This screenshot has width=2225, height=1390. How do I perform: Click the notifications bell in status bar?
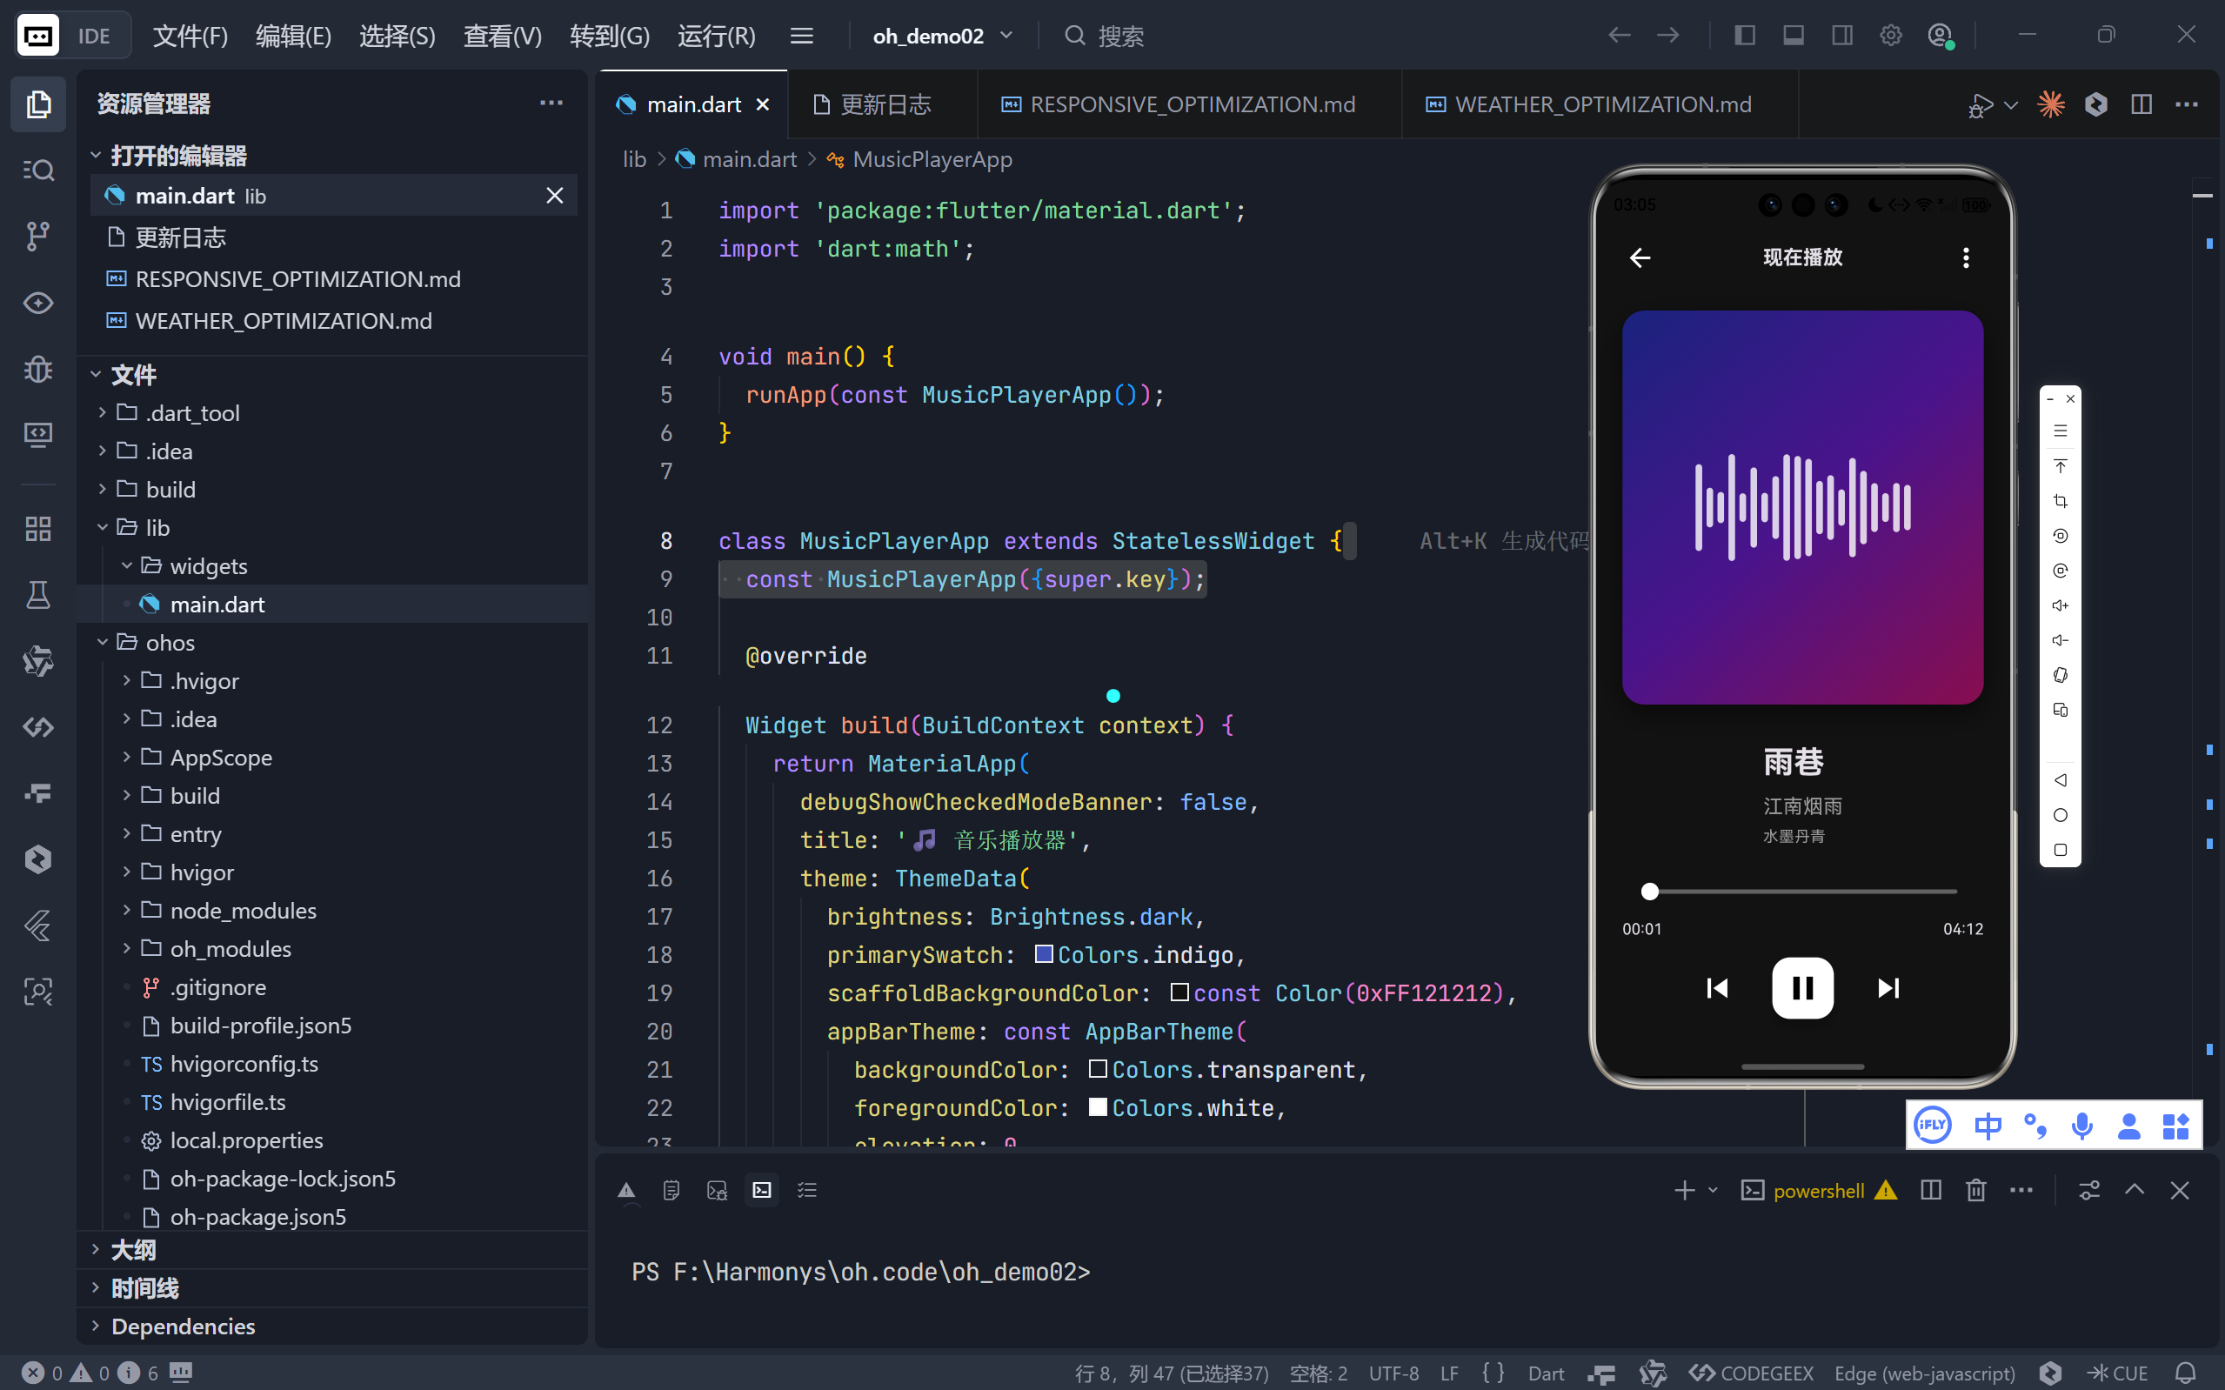(x=2187, y=1373)
